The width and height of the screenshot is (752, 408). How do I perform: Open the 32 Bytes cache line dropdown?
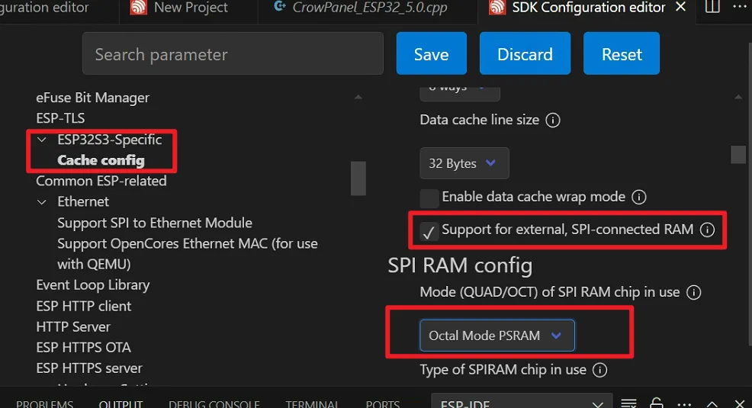[464, 163]
